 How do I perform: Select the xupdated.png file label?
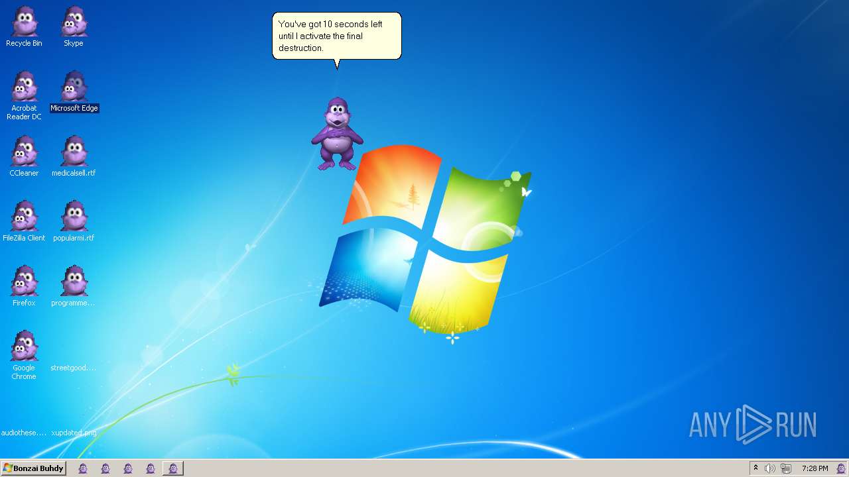tap(74, 433)
